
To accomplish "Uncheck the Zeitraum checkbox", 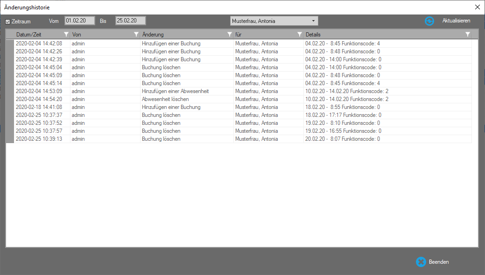I will tap(8, 22).
